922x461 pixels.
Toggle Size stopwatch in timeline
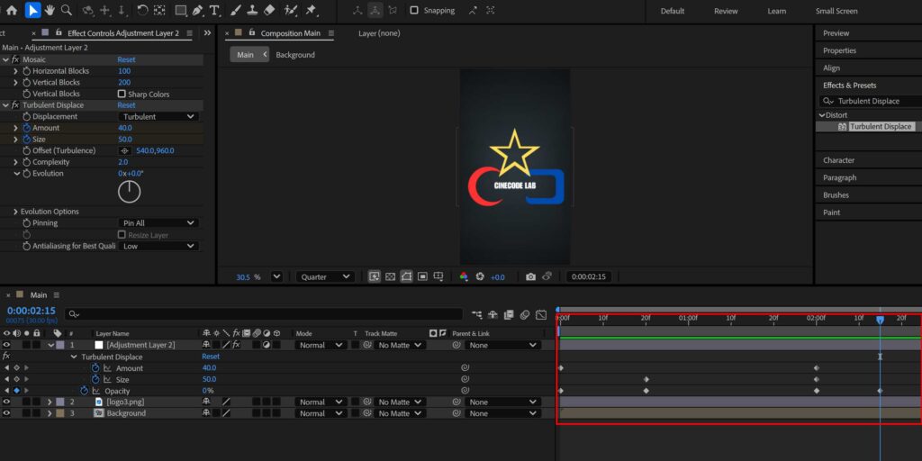point(95,379)
